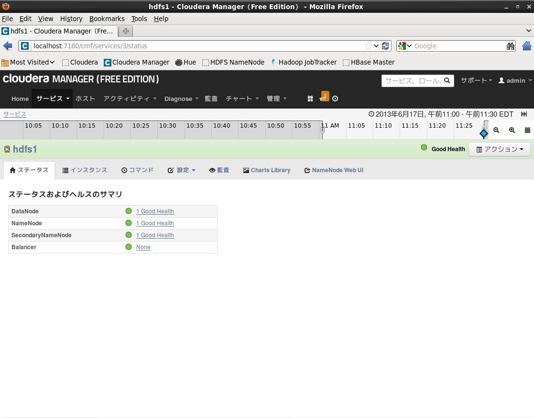Open the アクティビティ dropdown menu

(130, 99)
